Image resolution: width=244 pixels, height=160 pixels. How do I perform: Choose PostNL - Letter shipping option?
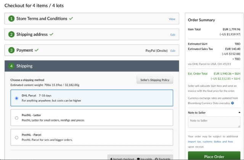(16, 118)
